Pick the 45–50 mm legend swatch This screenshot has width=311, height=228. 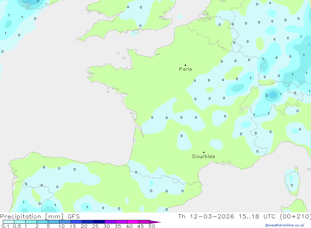click(x=144, y=222)
